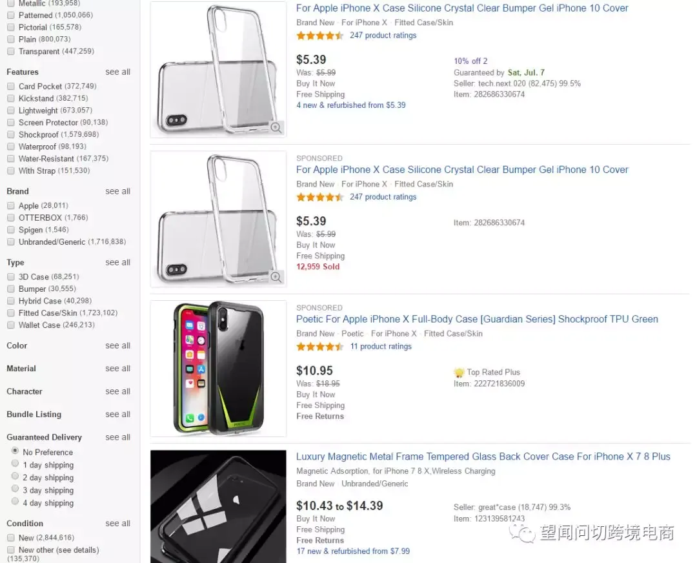The width and height of the screenshot is (697, 563).
Task: Click Top Rated Plus badge icon
Action: click(459, 373)
